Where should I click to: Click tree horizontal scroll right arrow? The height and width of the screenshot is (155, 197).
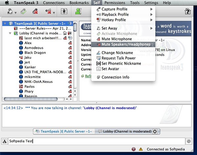click(71, 99)
